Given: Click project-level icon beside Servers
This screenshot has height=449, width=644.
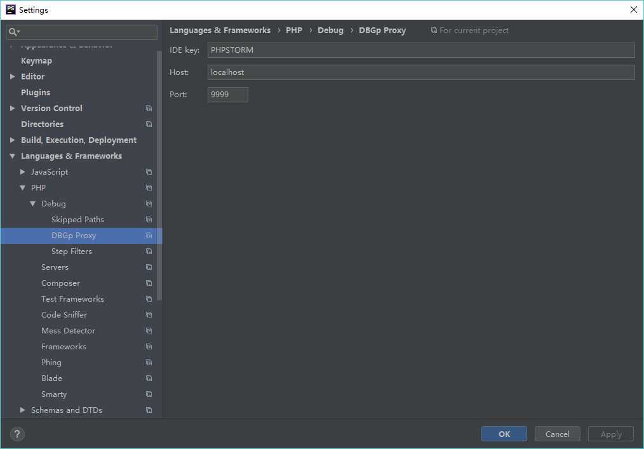Looking at the screenshot, I should coord(149,267).
